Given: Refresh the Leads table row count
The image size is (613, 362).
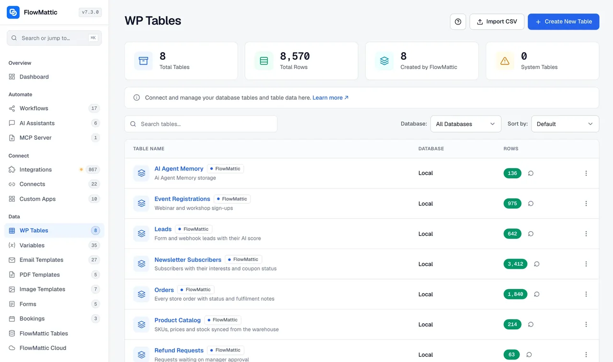Looking at the screenshot, I should click(x=531, y=234).
